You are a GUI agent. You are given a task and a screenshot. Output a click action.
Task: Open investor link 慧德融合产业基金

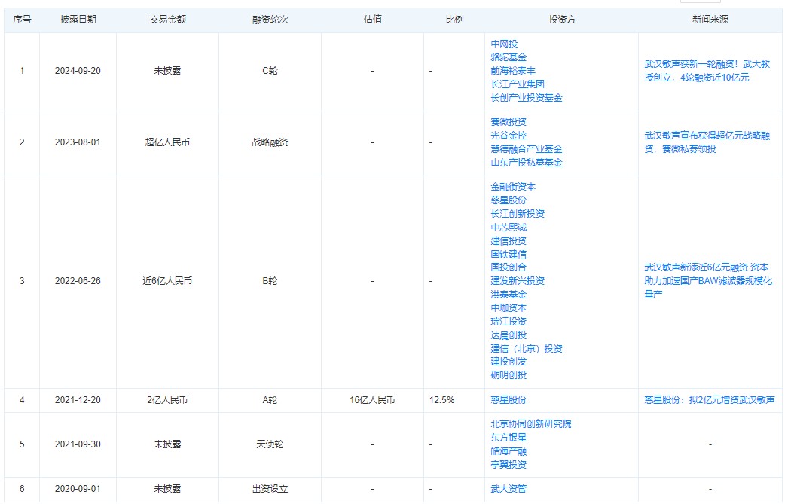coord(527,149)
